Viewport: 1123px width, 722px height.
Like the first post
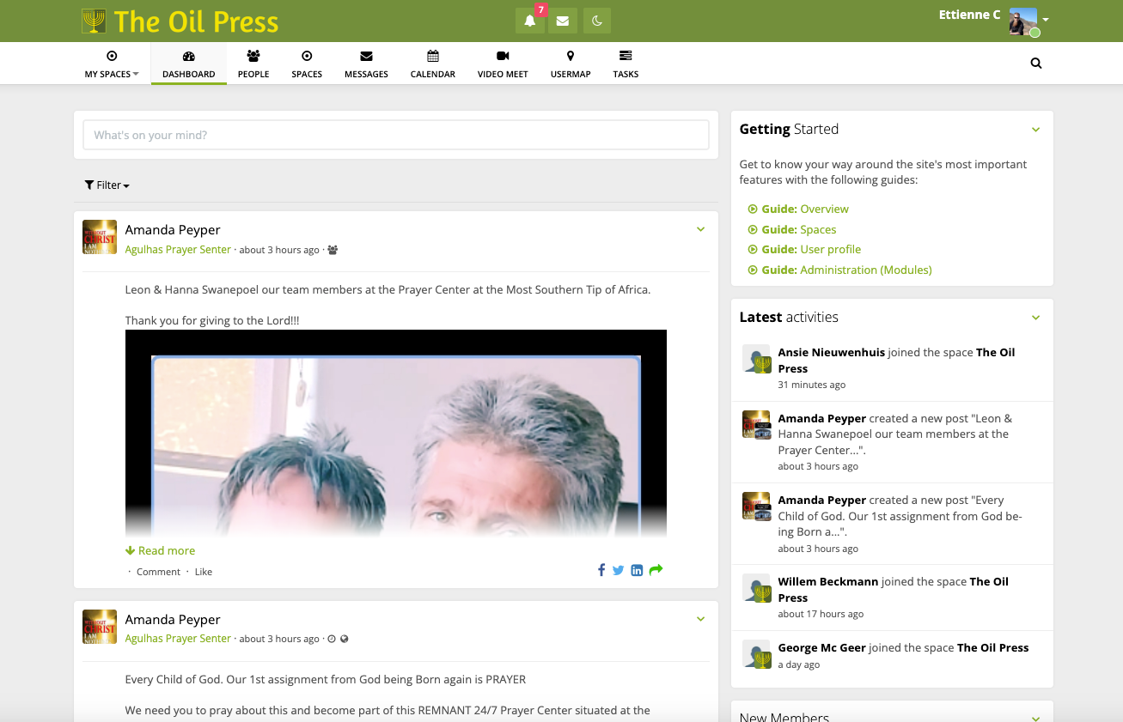(204, 572)
